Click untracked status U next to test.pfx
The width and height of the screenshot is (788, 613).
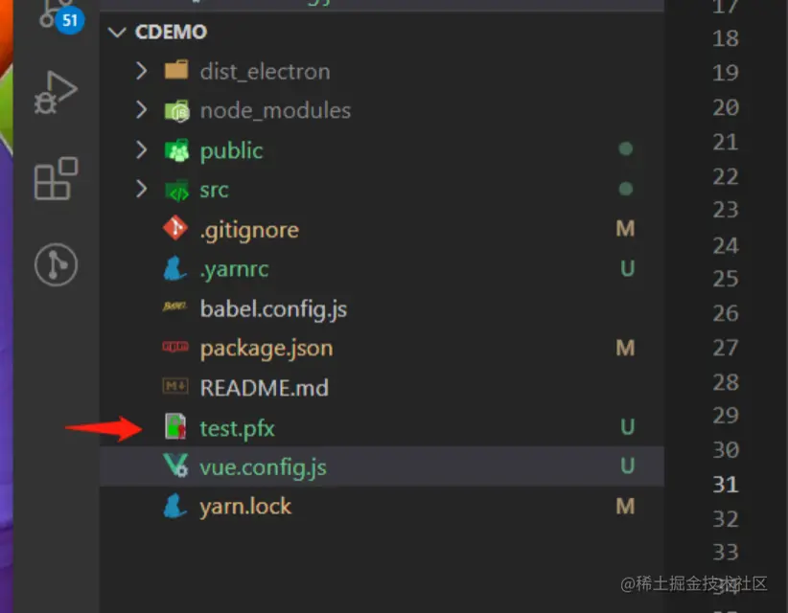[627, 427]
